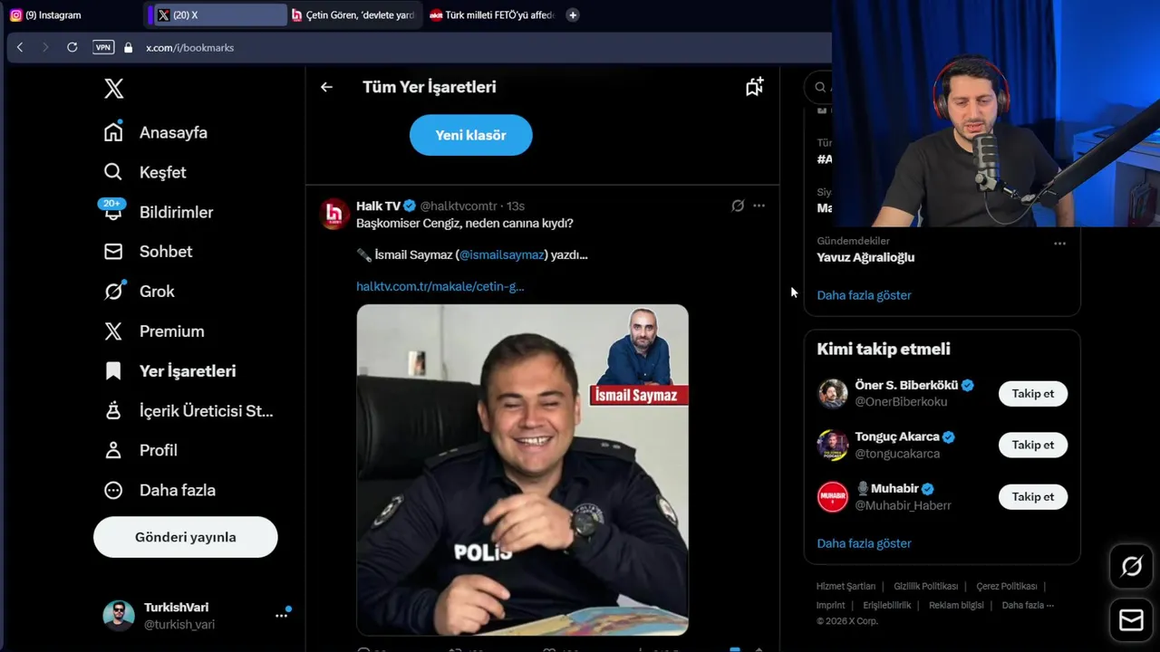Click the Grok icon on Halk TV post
This screenshot has height=652, width=1160.
click(738, 206)
